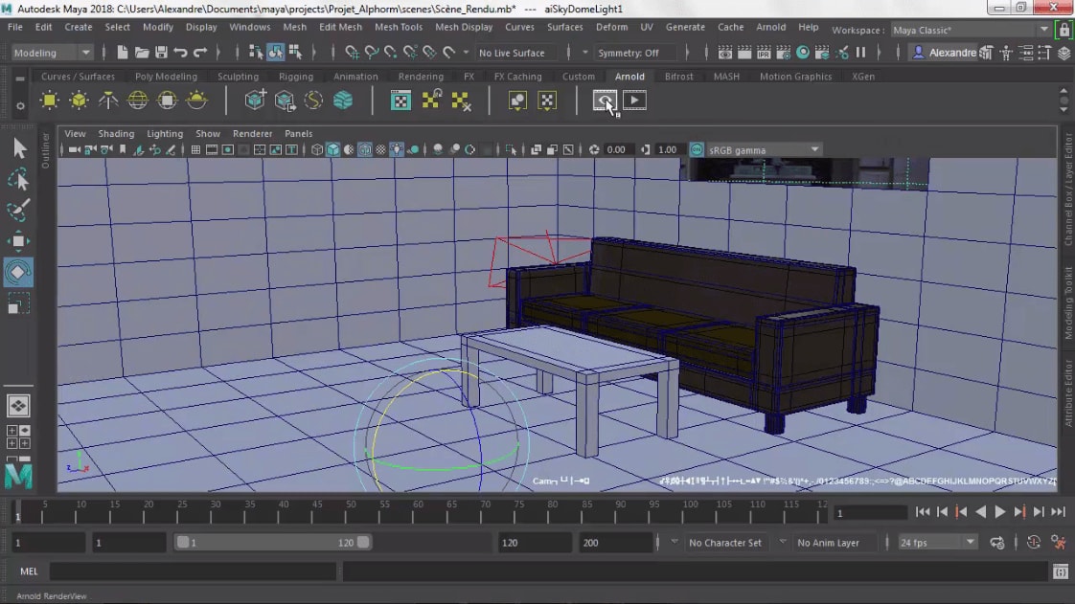Activate the Lasso select tool

(18, 179)
